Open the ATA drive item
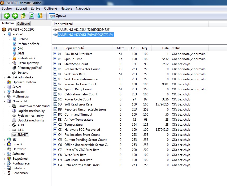This screenshot has width=227, height=186. pyautogui.click(x=18, y=130)
